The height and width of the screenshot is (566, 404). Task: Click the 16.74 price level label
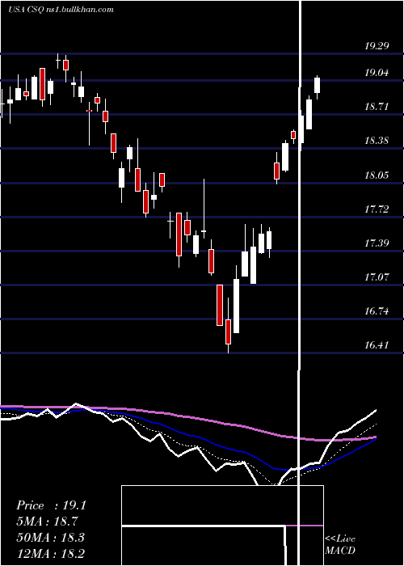[x=377, y=311]
